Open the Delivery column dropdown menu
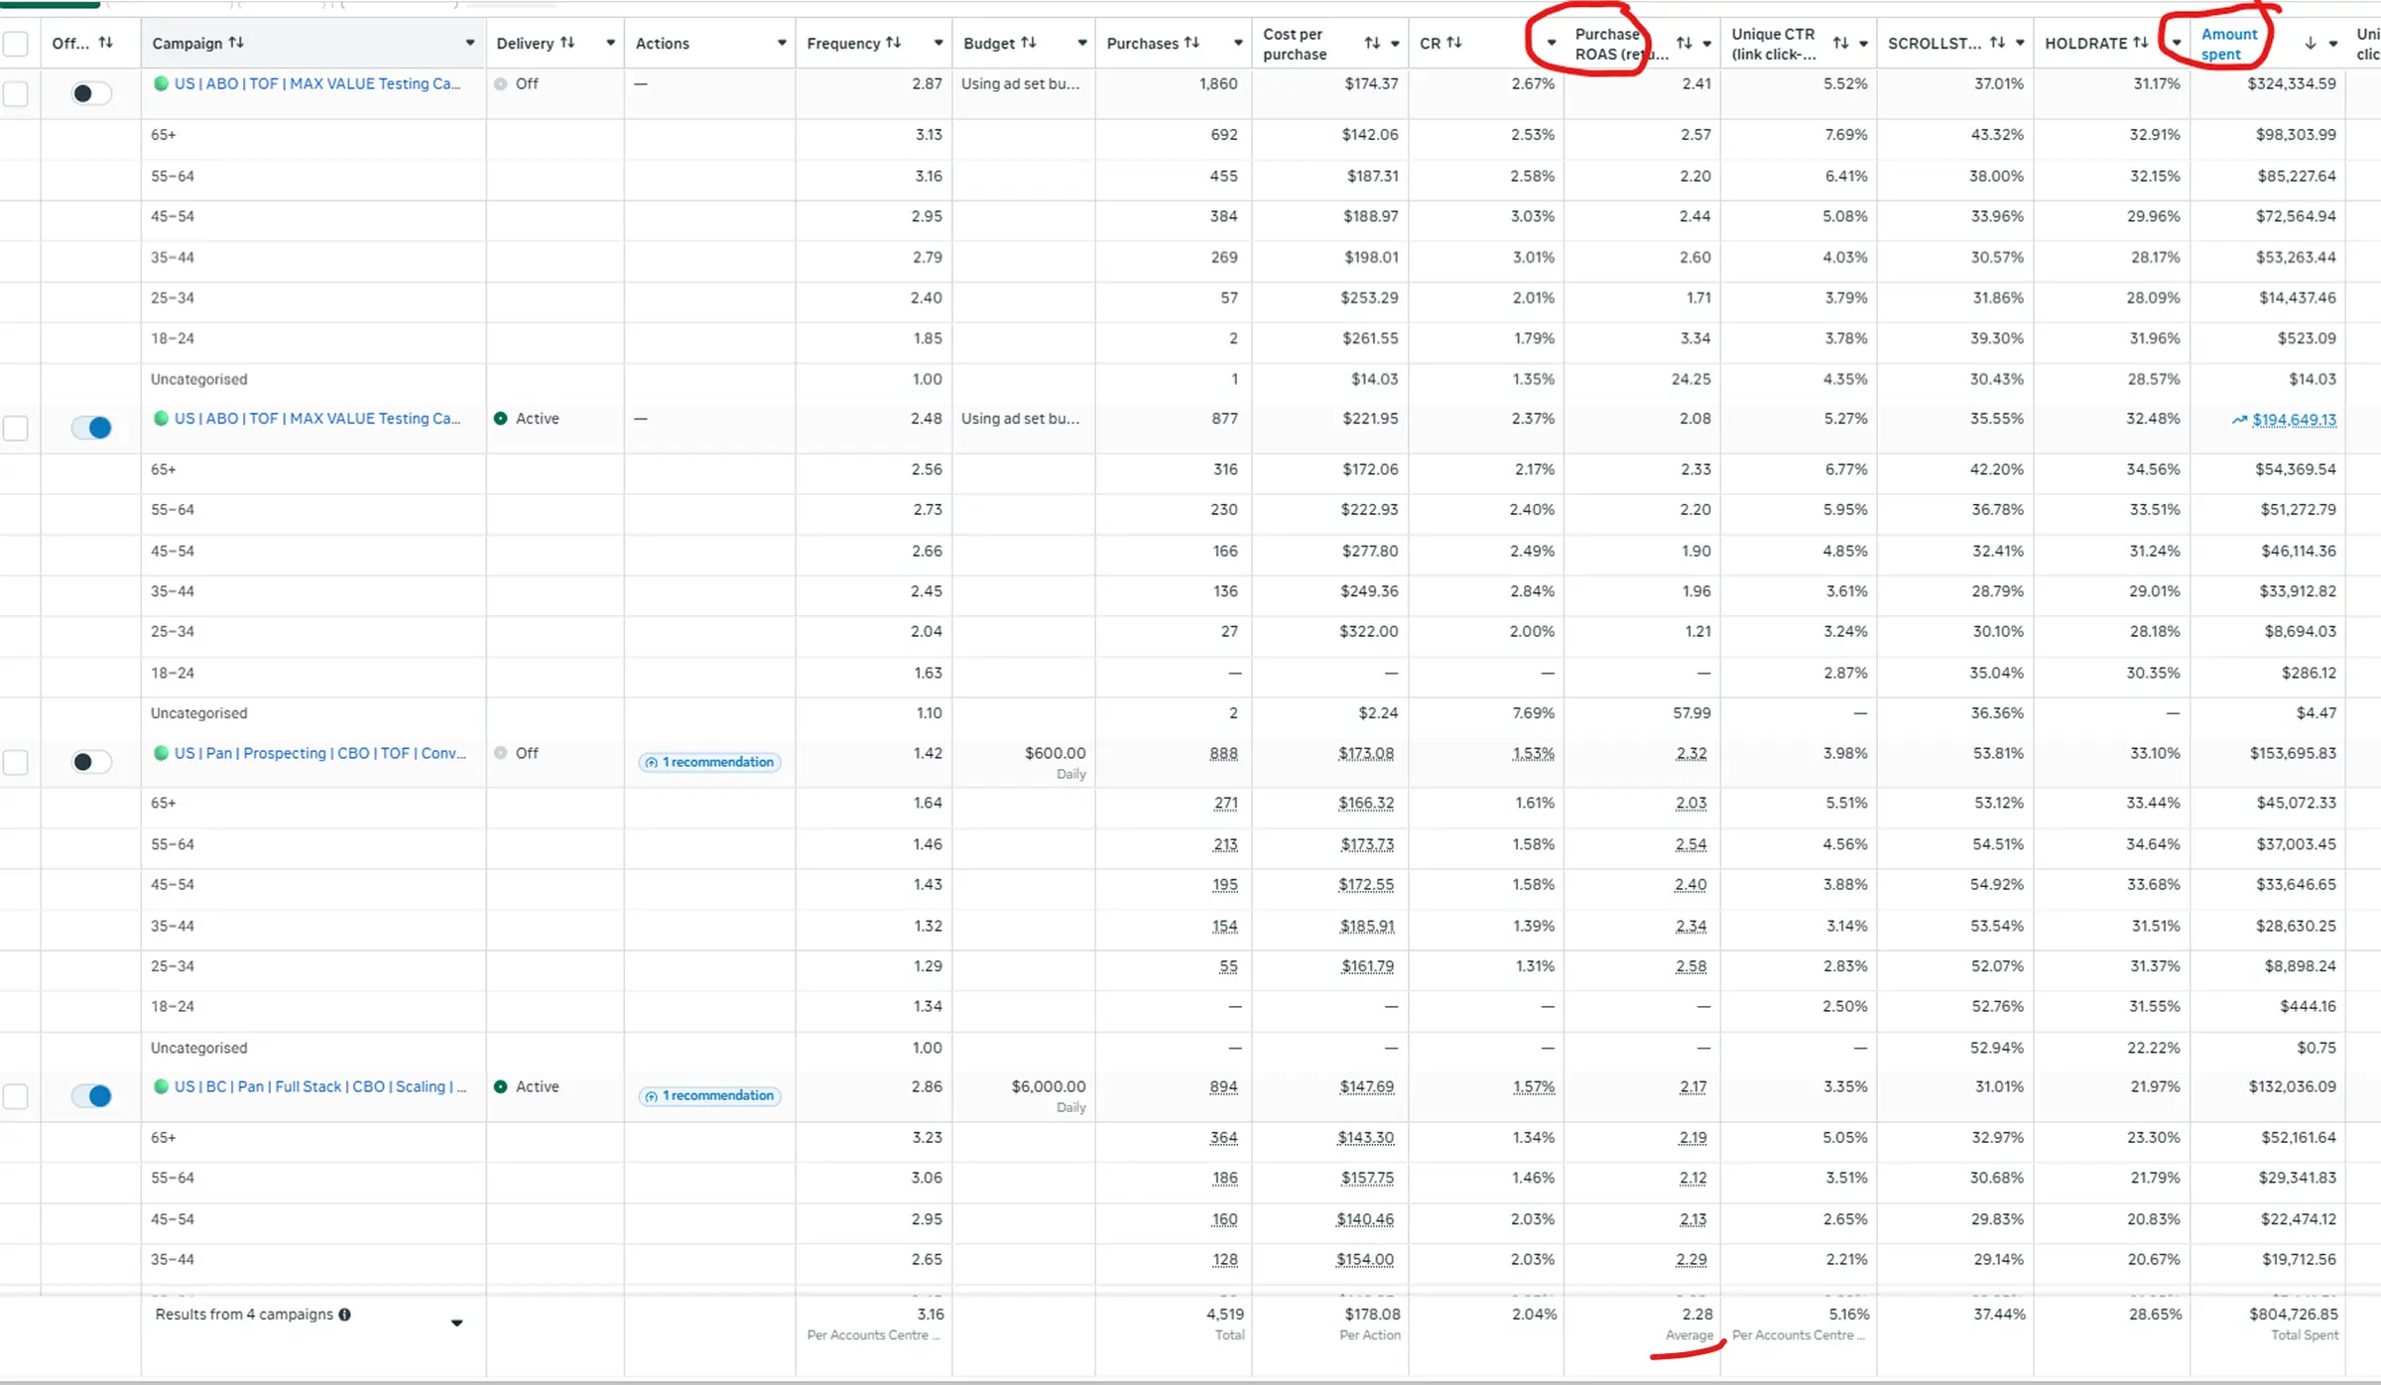2381x1385 pixels. click(610, 43)
